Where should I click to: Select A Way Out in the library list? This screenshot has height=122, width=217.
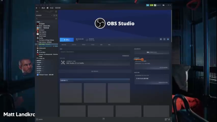[42, 58]
